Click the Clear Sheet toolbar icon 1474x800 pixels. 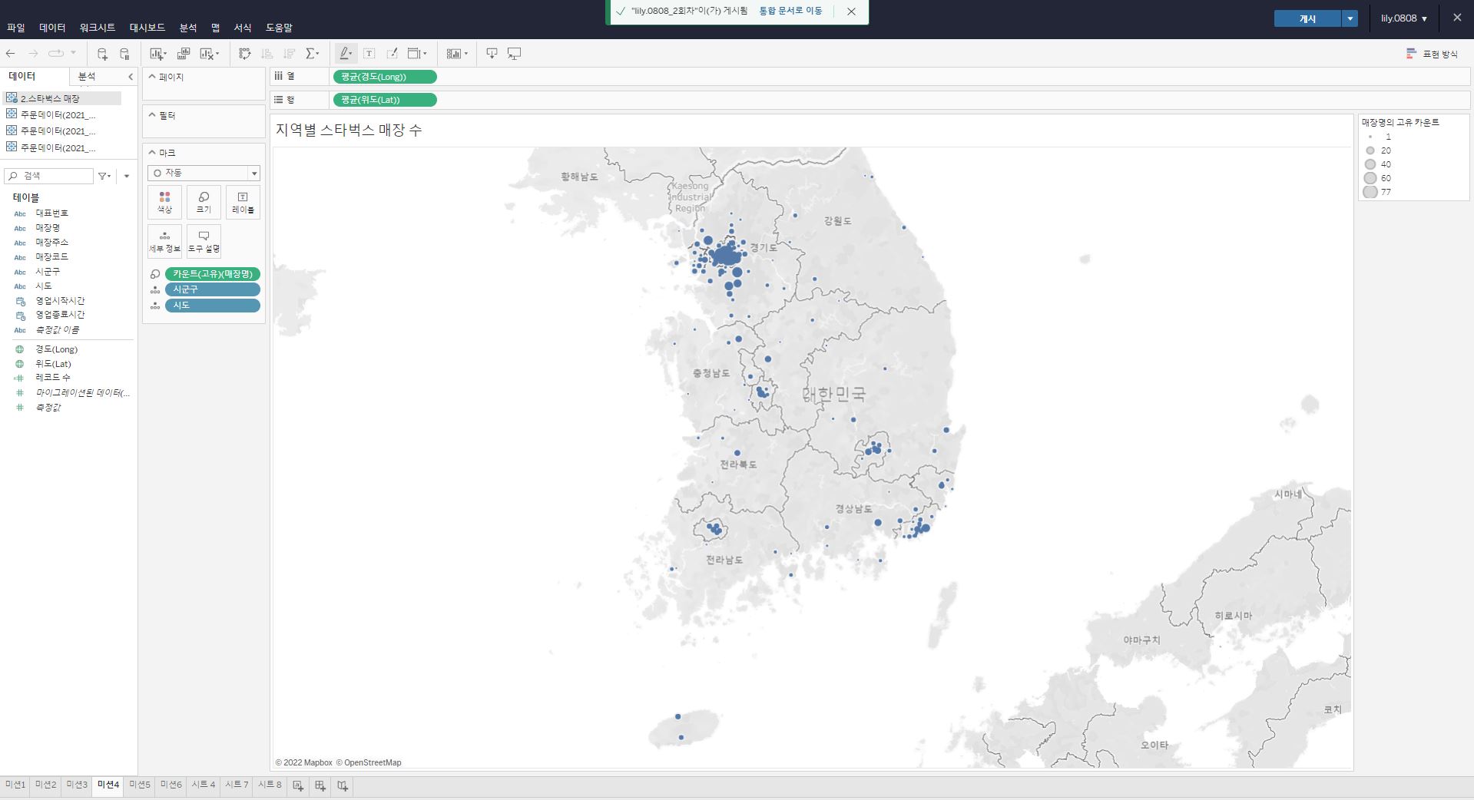click(x=206, y=54)
